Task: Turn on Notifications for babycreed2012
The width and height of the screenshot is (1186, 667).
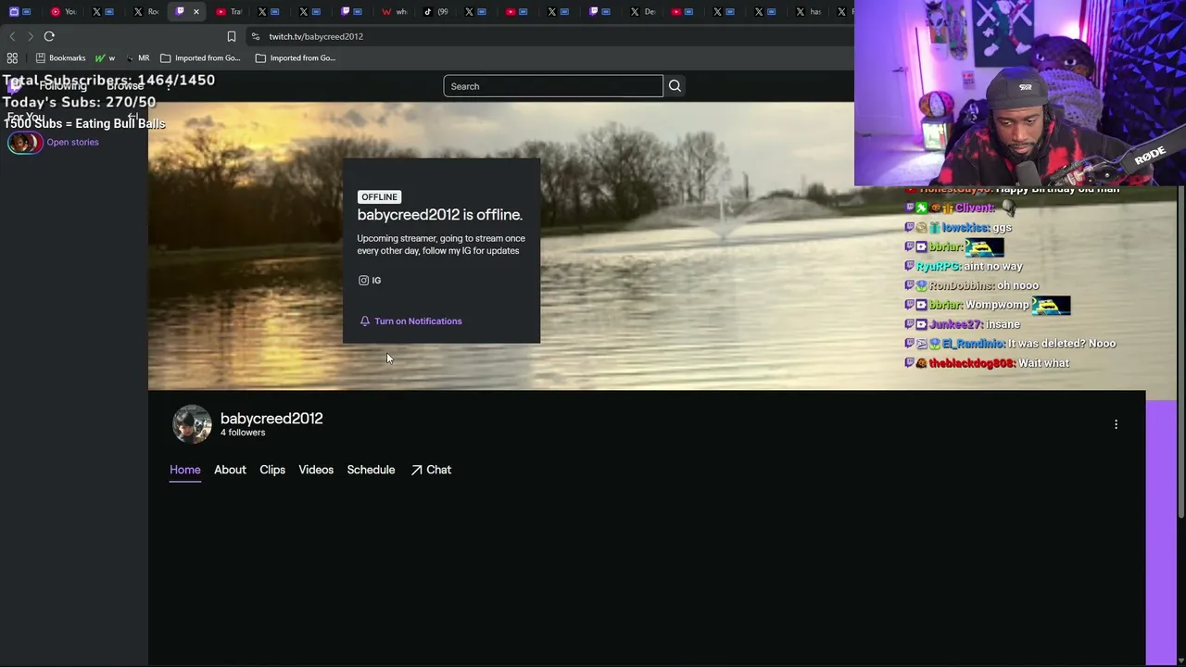Action: [x=410, y=321]
